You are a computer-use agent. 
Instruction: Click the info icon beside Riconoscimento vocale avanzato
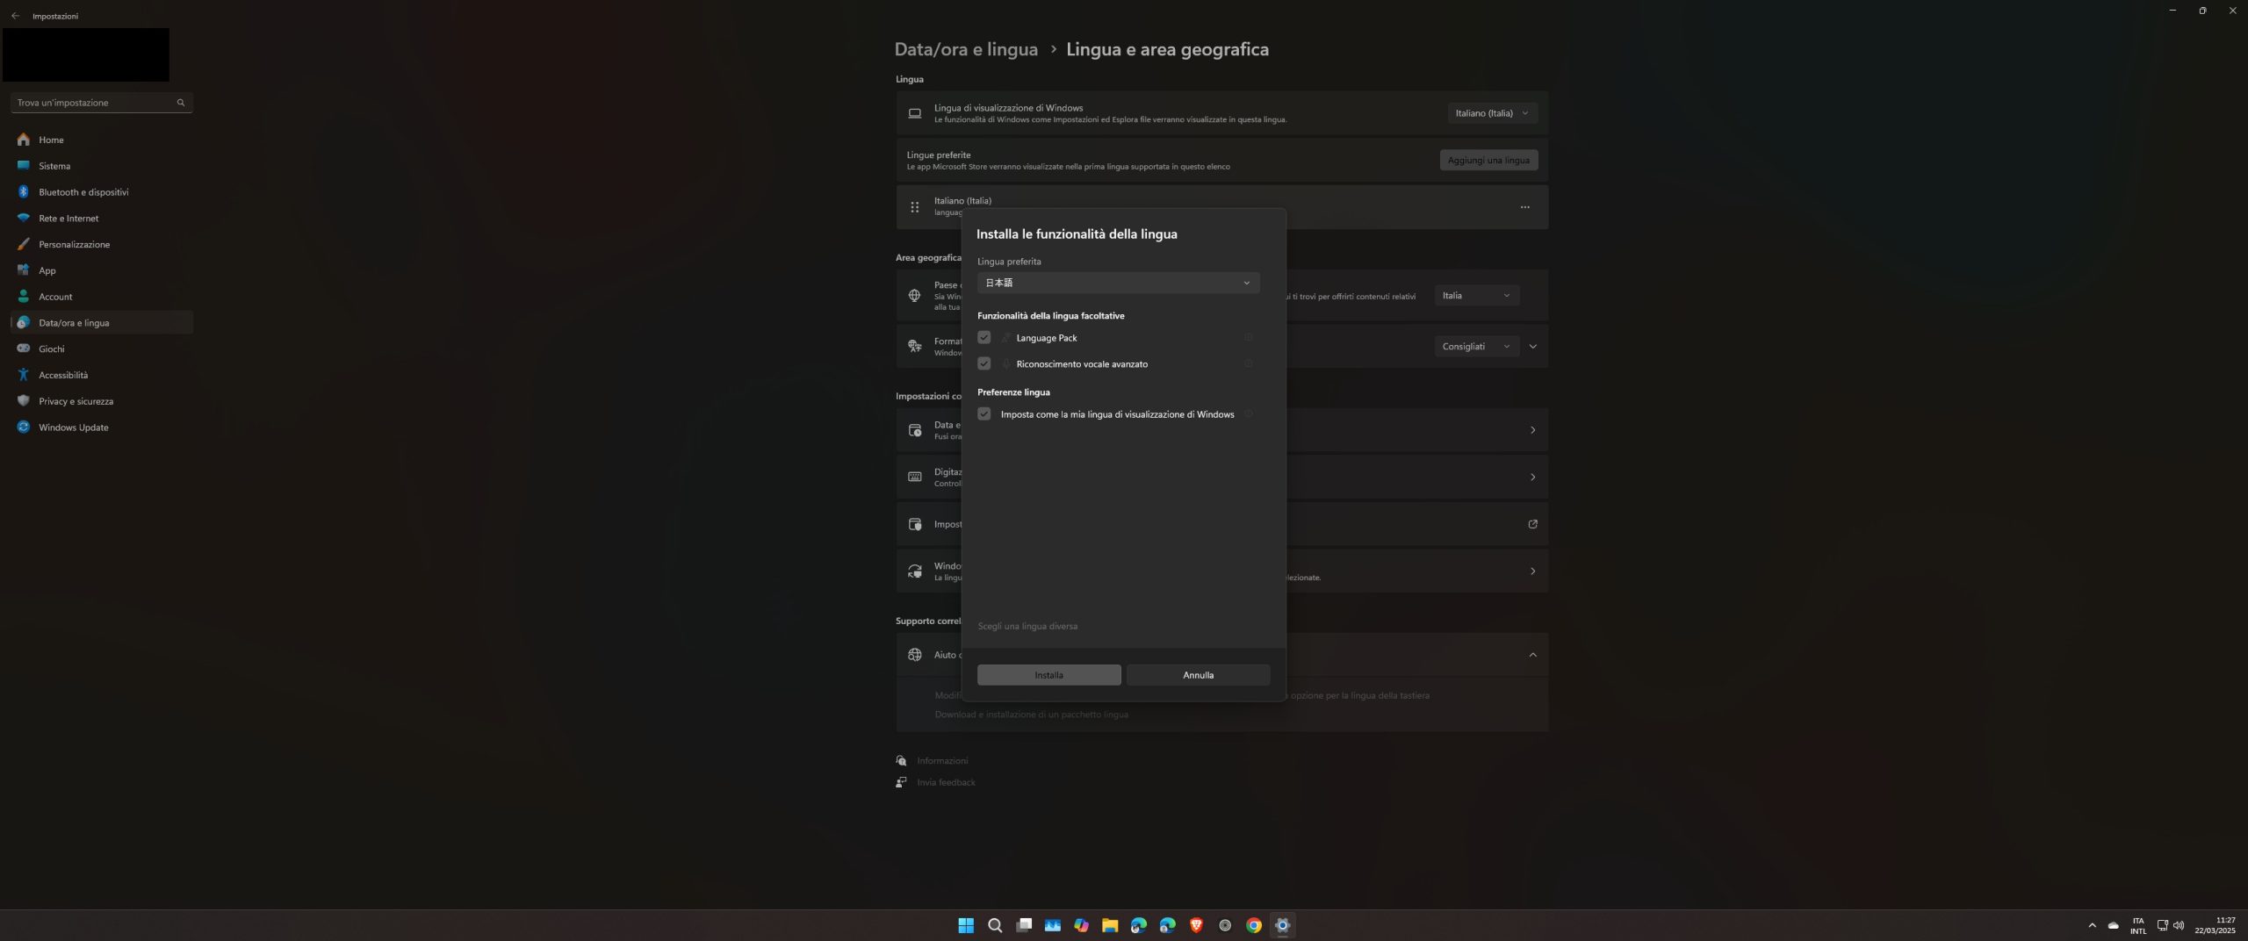tap(1249, 363)
